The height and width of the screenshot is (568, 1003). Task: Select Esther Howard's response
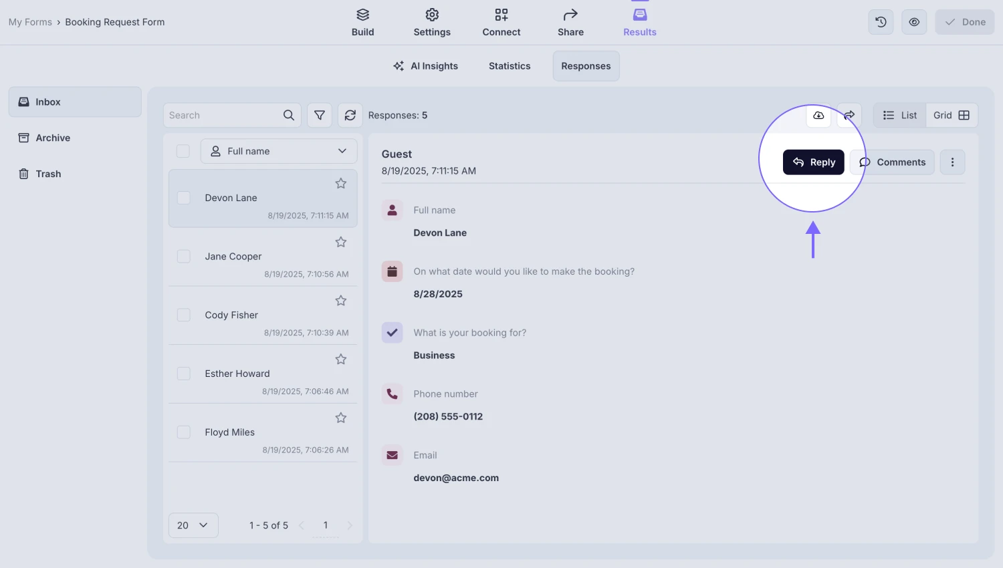[x=237, y=373]
